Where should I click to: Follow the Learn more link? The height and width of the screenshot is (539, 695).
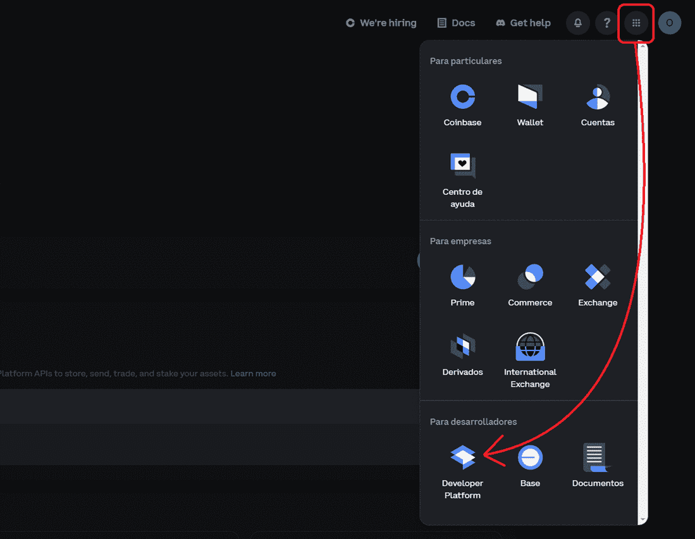[x=253, y=373]
